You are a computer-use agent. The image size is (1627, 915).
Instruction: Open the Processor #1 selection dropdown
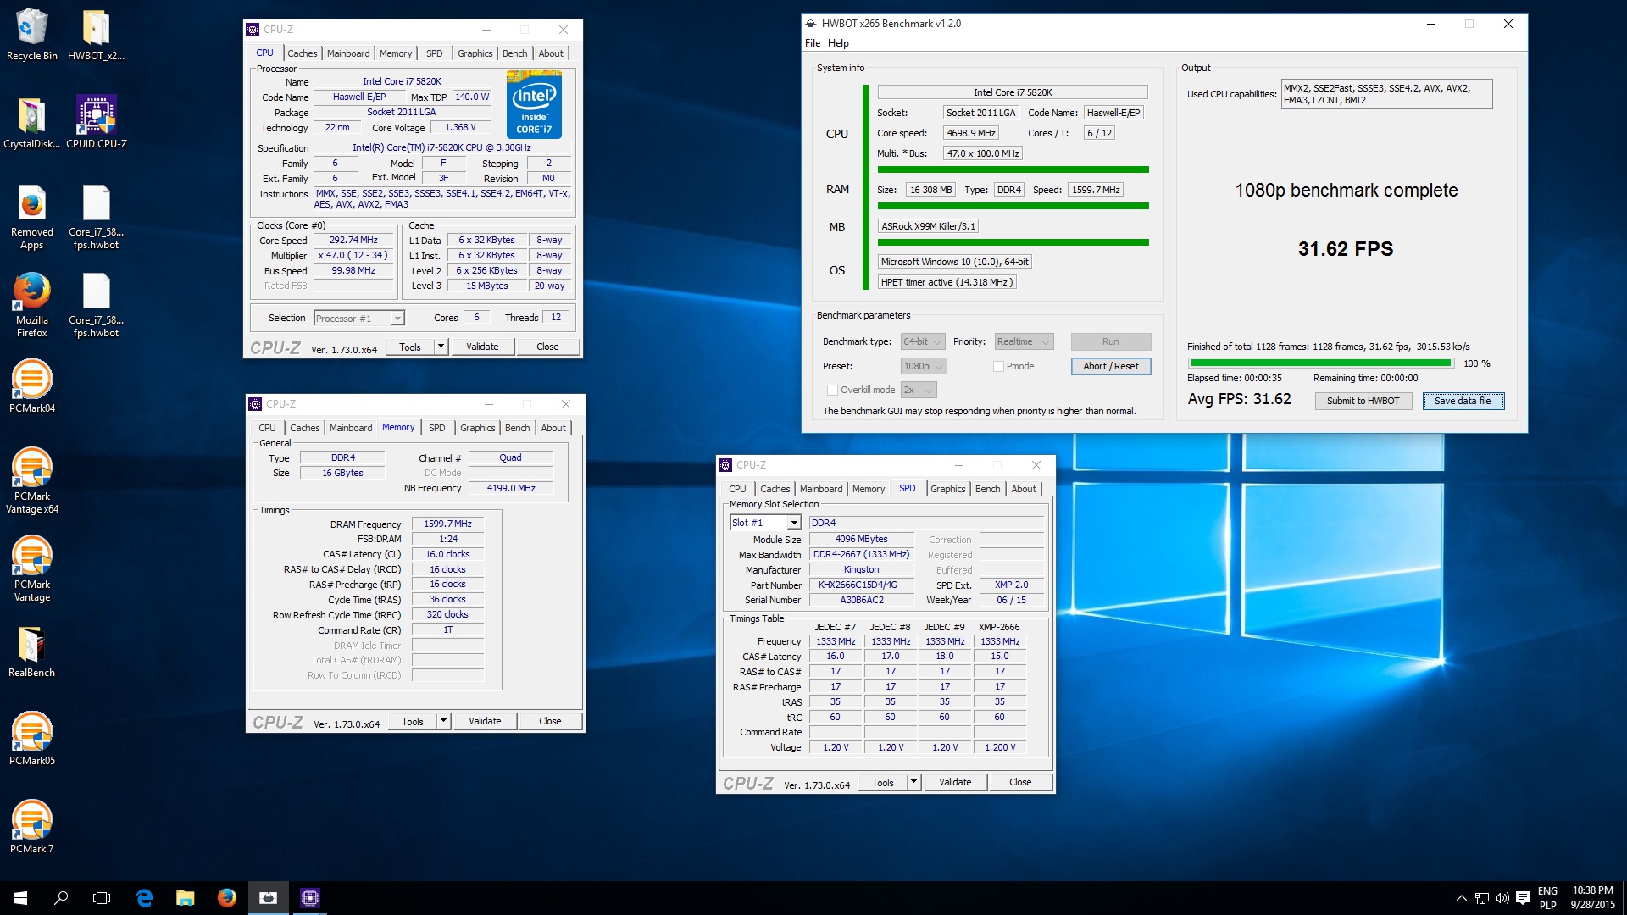(x=358, y=319)
